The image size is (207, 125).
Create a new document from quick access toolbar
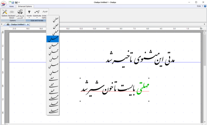9,2
